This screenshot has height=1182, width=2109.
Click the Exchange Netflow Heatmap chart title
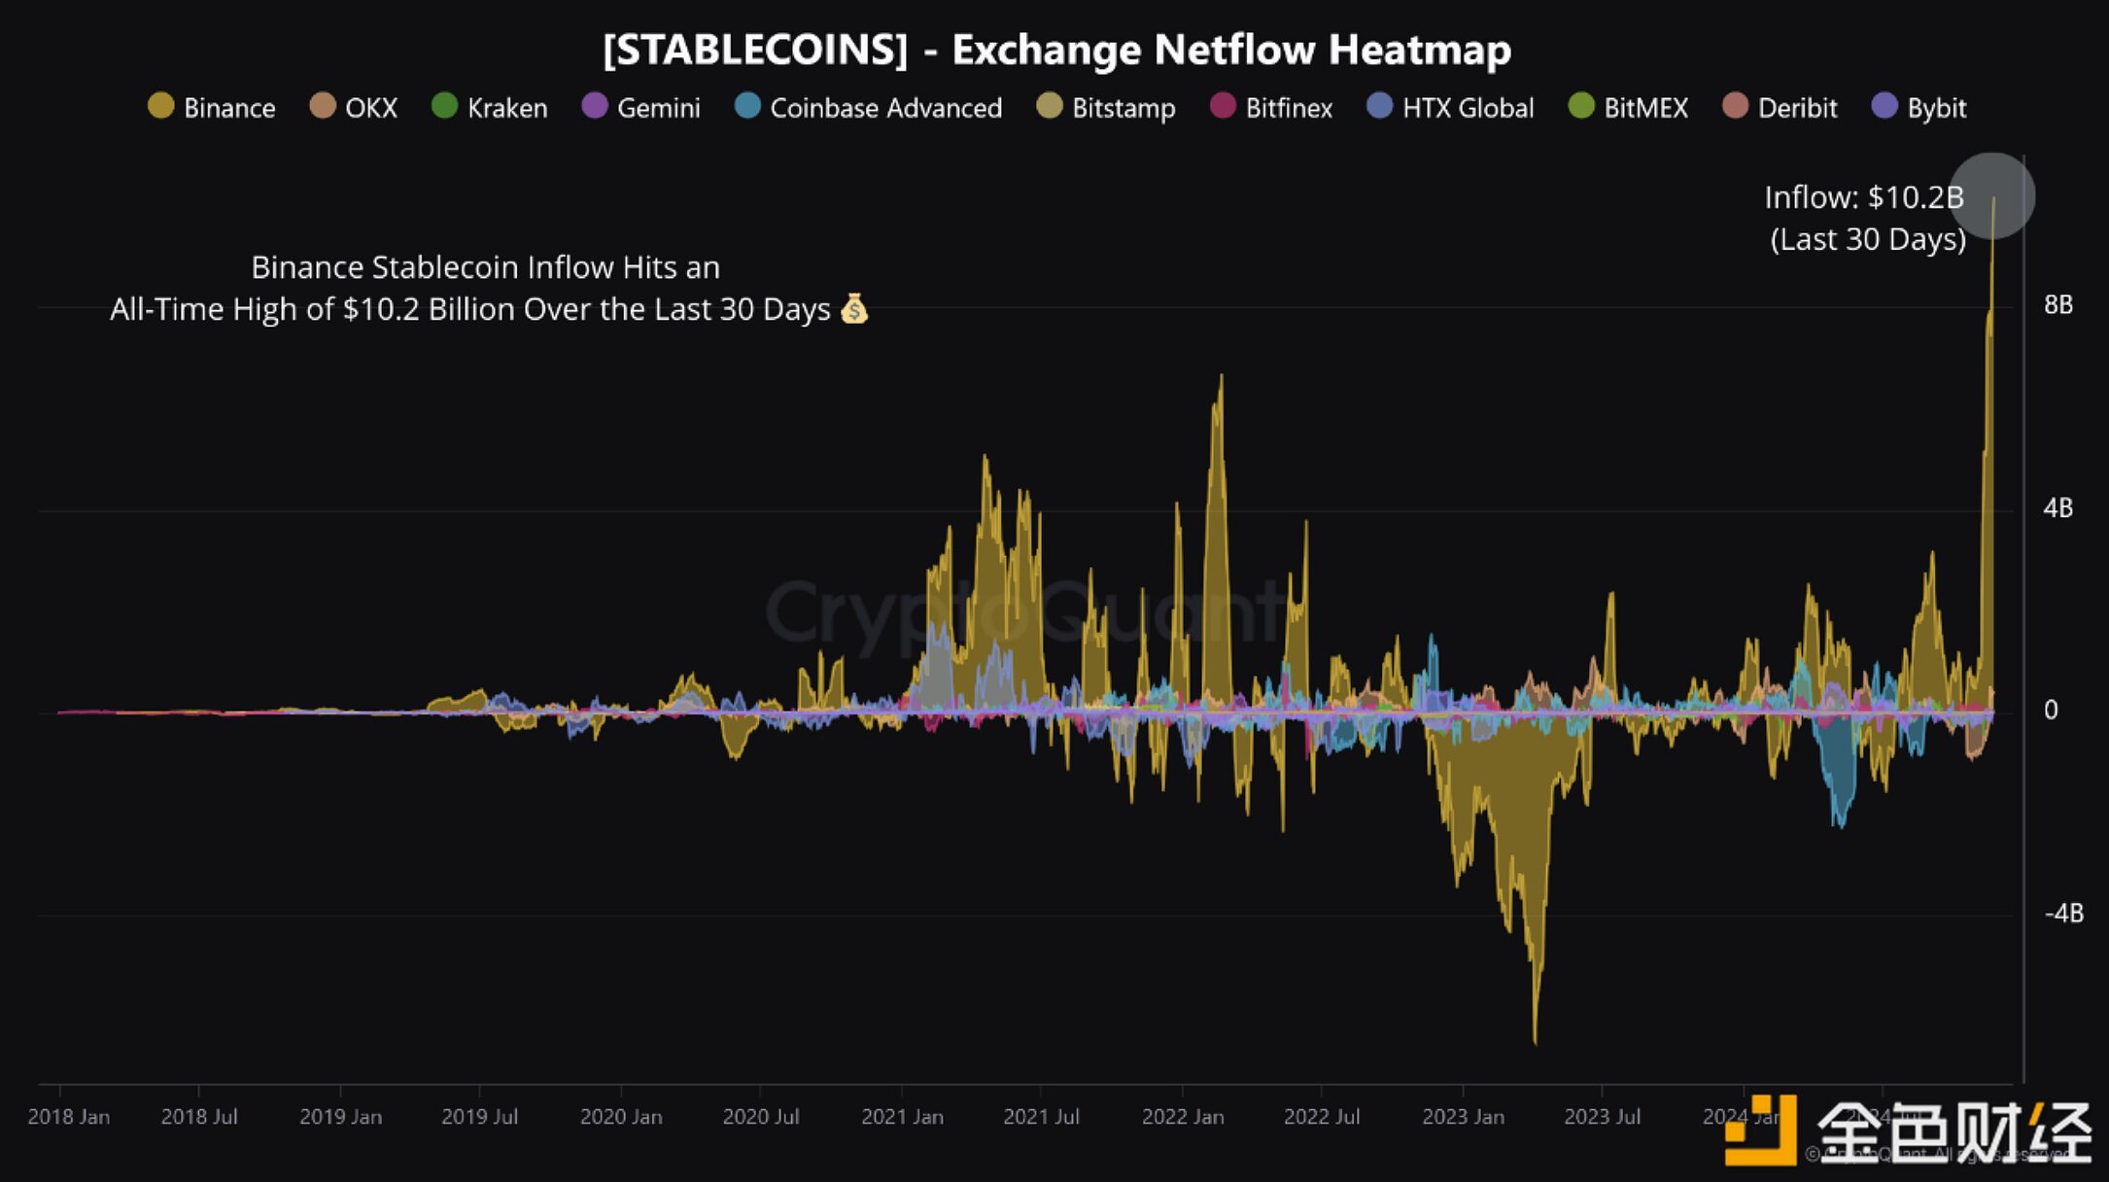tap(1057, 50)
